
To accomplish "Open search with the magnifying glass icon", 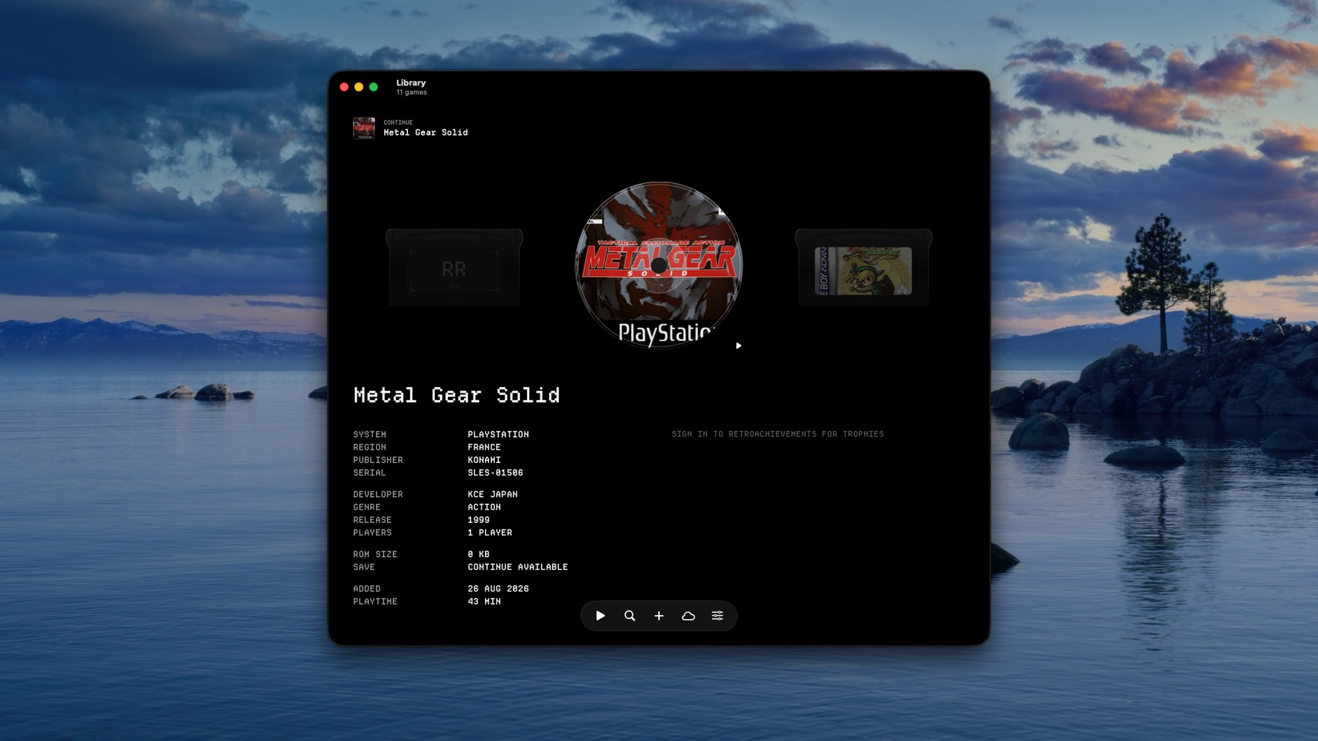I will [630, 616].
